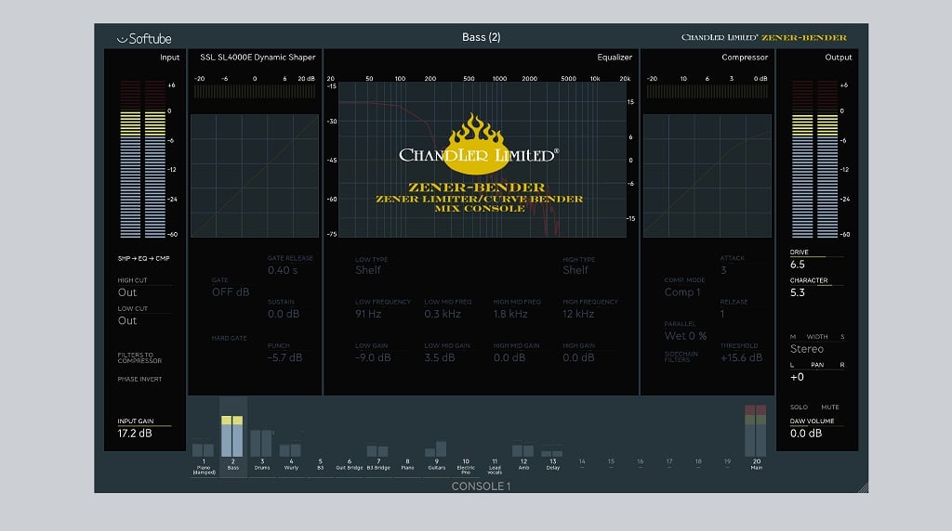This screenshot has height=531, width=952.
Task: Click the Low Cut Out value
Action: [x=127, y=320]
